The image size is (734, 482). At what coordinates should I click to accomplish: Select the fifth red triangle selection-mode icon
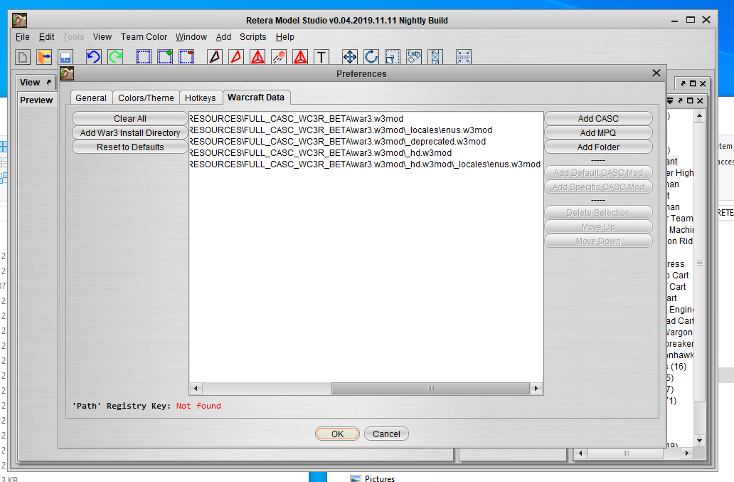301,57
